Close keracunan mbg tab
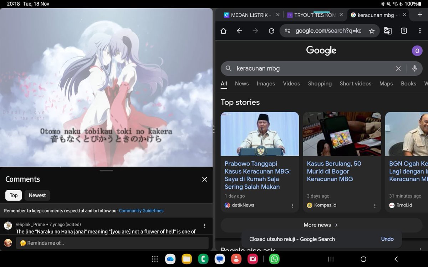 coord(404,15)
